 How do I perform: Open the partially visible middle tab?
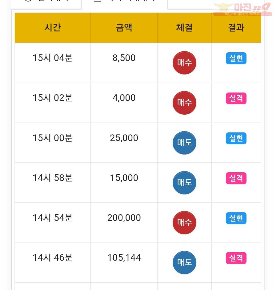[125, 4]
